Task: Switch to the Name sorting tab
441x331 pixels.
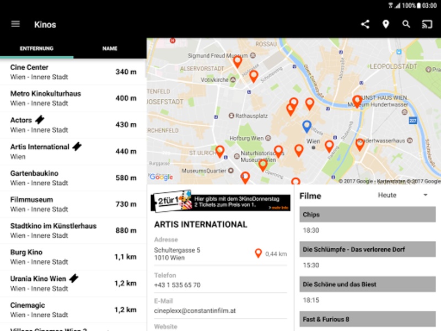Action: point(110,49)
